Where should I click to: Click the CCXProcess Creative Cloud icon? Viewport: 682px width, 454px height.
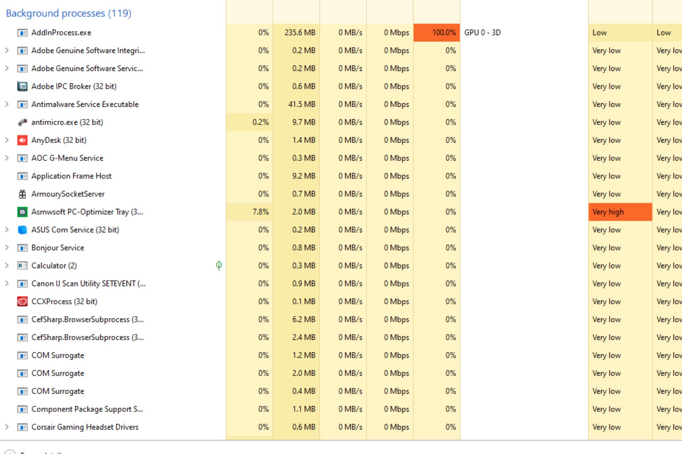point(22,301)
